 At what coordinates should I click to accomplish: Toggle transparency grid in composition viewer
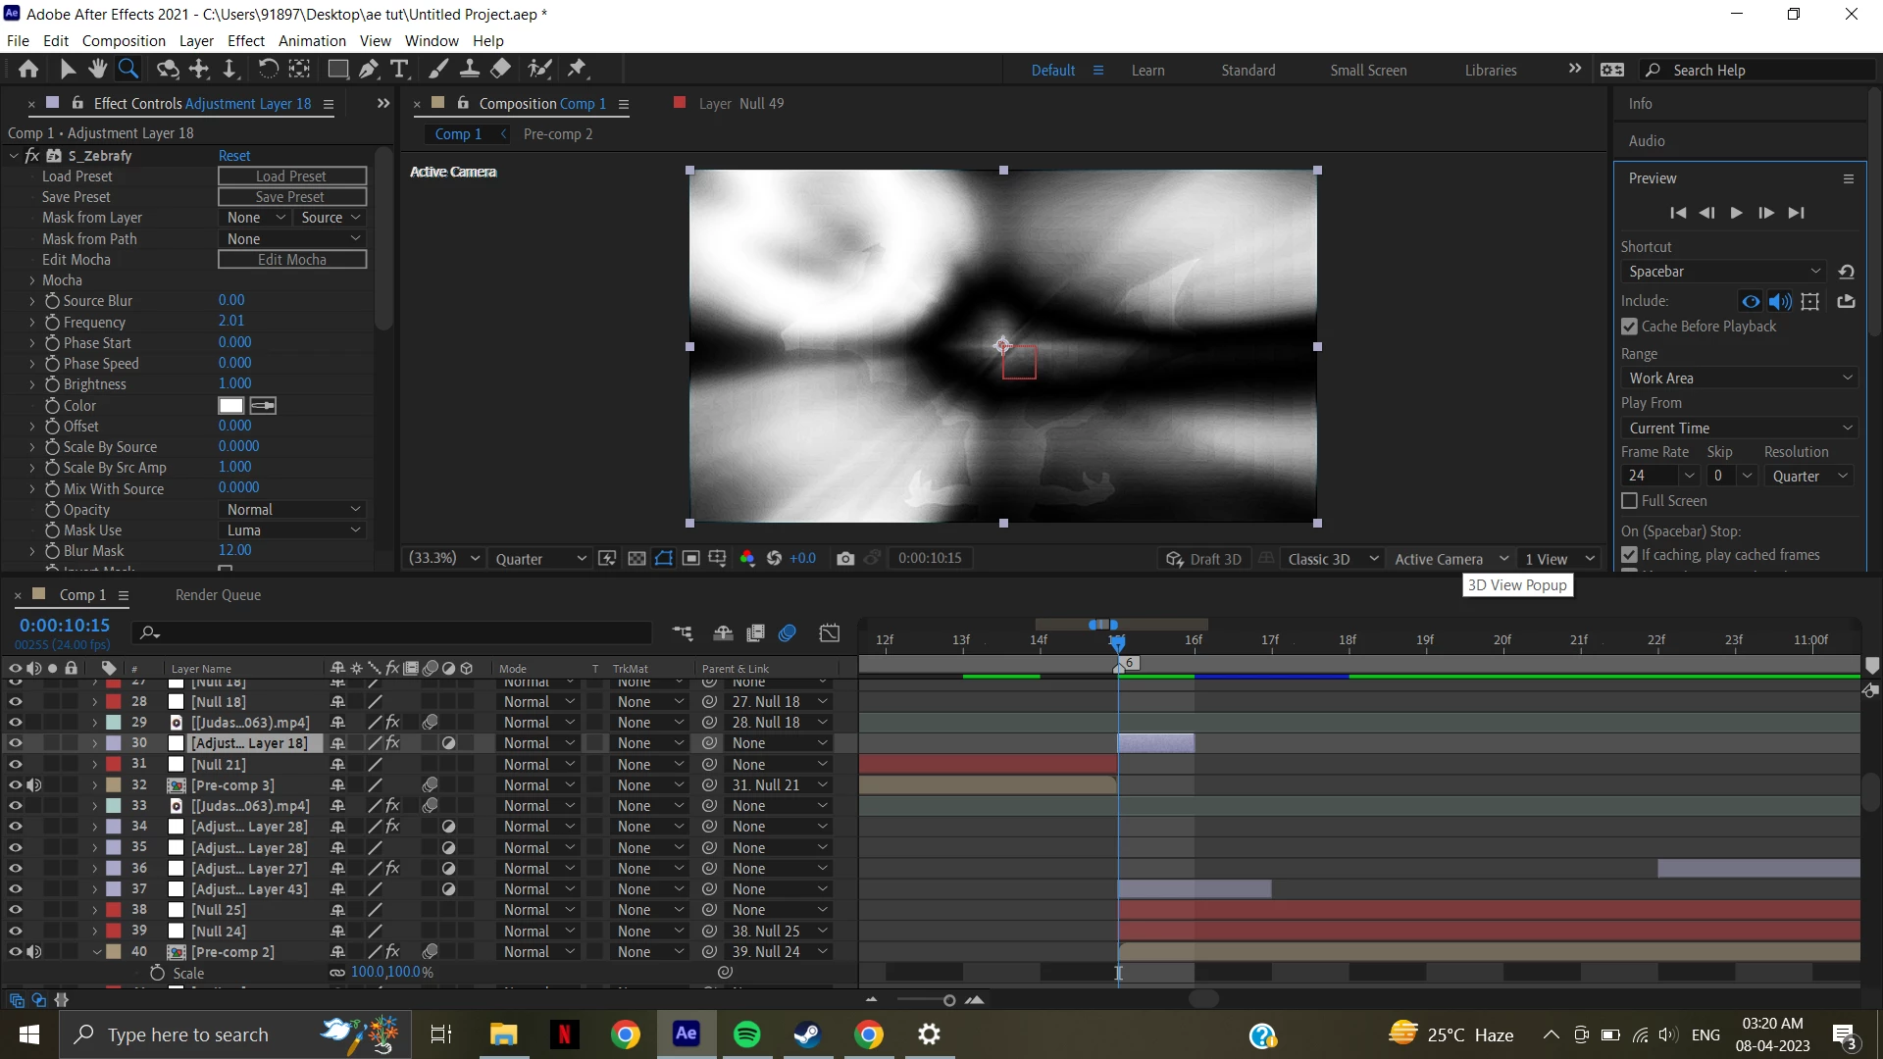pos(636,559)
